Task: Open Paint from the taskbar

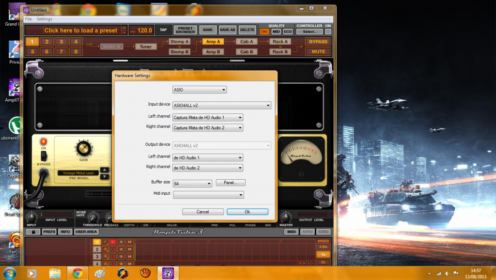Action: point(100,273)
